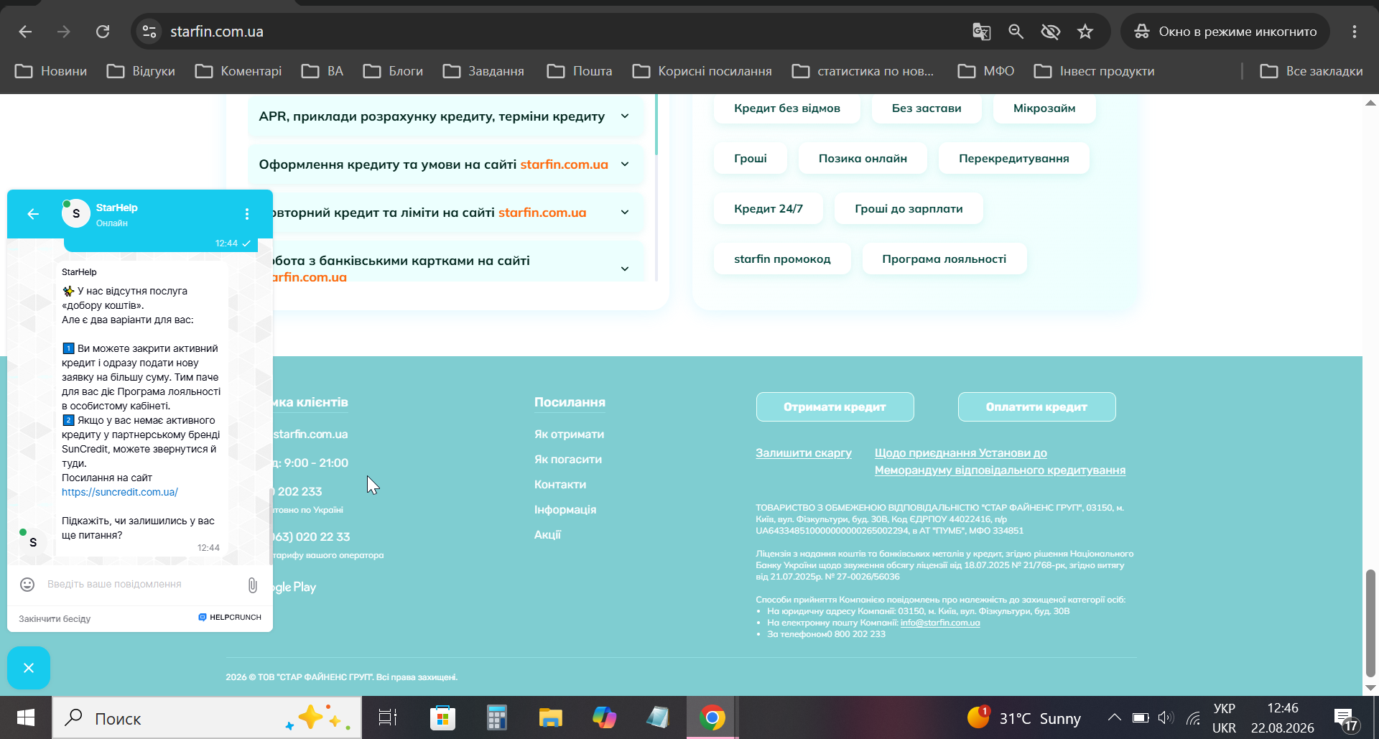Click the chat window scrollbar
Screen dimensions: 1379x739
[270, 526]
